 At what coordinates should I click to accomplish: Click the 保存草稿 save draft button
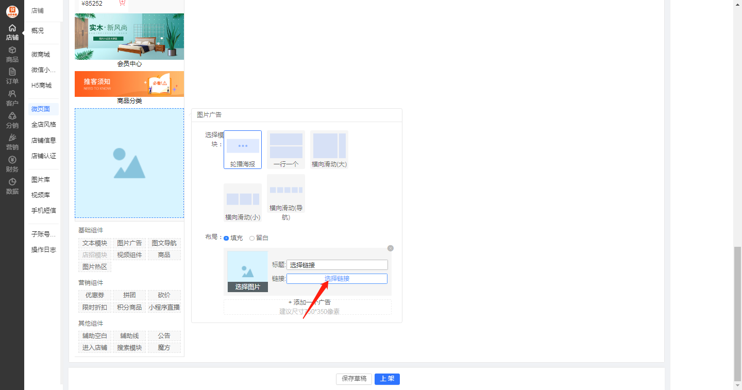(354, 379)
